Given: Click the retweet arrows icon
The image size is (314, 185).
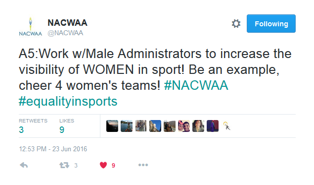Looking at the screenshot, I should (64, 165).
